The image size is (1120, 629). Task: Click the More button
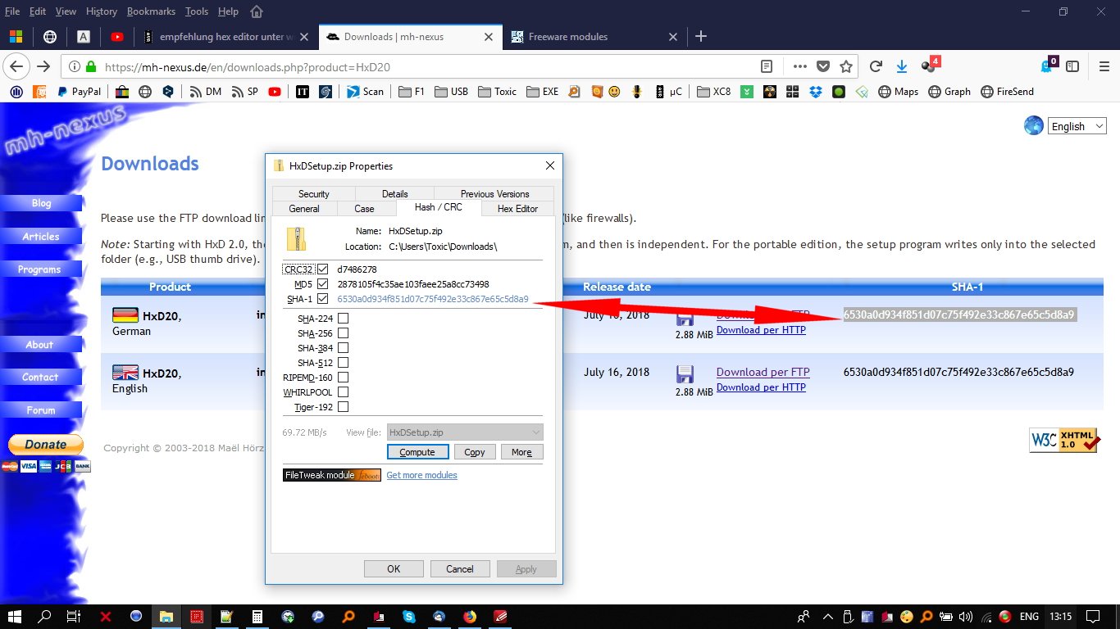click(521, 452)
